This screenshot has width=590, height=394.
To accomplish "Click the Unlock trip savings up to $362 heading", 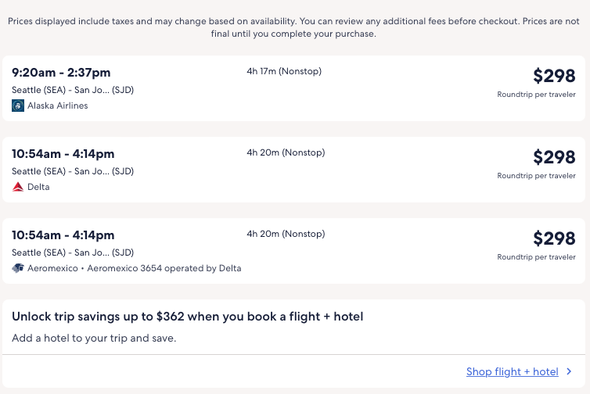I will pyautogui.click(x=188, y=317).
